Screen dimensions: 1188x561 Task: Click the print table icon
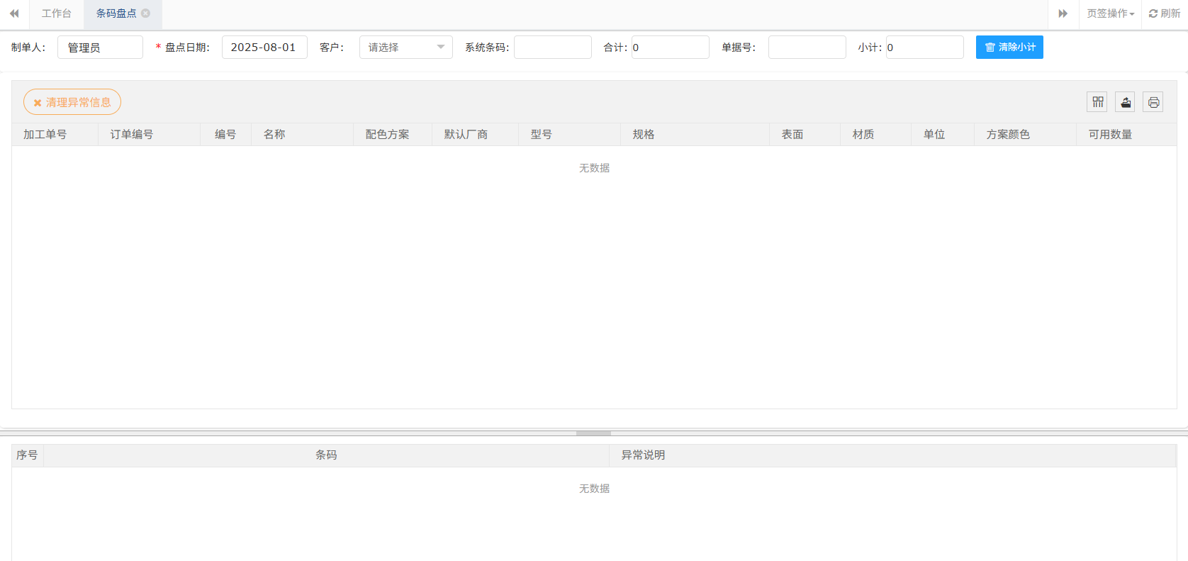(x=1153, y=102)
